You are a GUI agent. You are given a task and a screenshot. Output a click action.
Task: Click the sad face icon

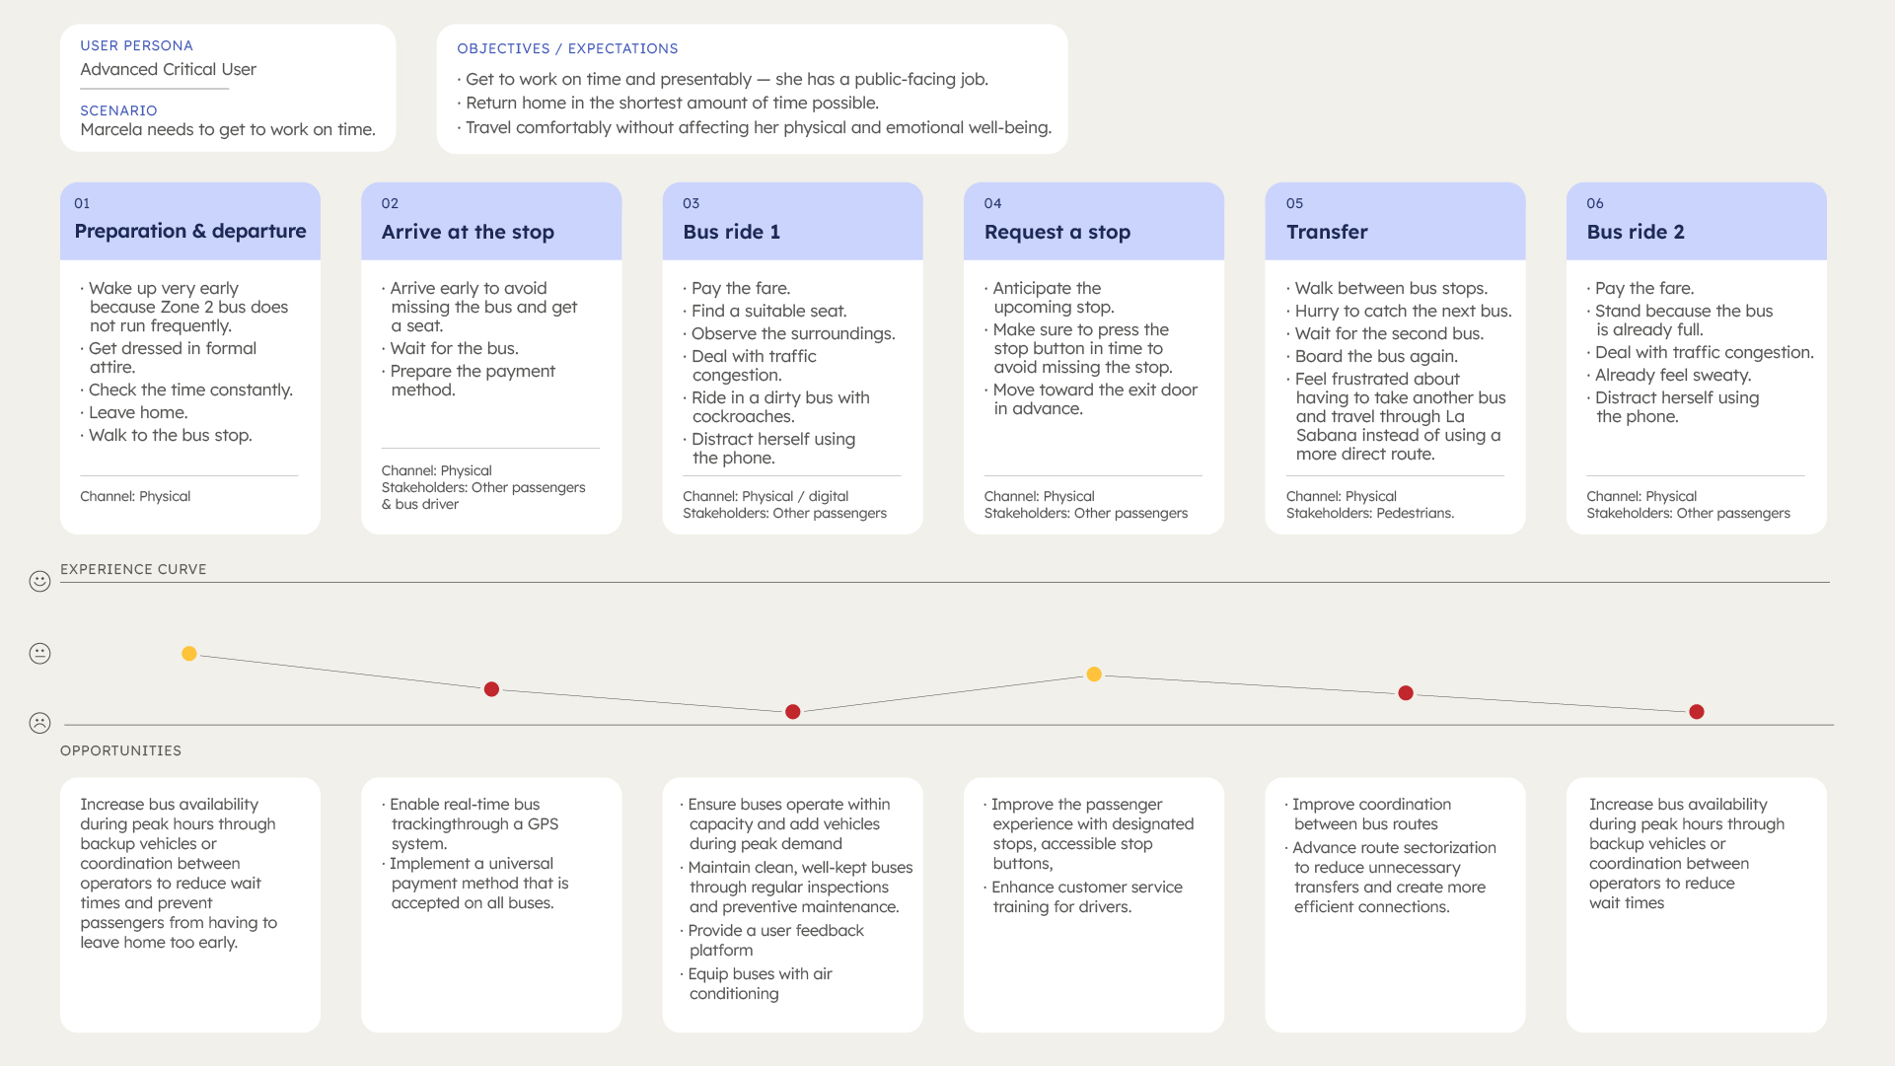[39, 723]
